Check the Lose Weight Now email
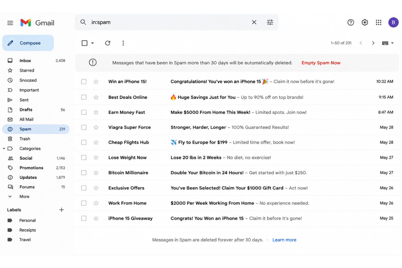402x268 pixels. (84, 158)
